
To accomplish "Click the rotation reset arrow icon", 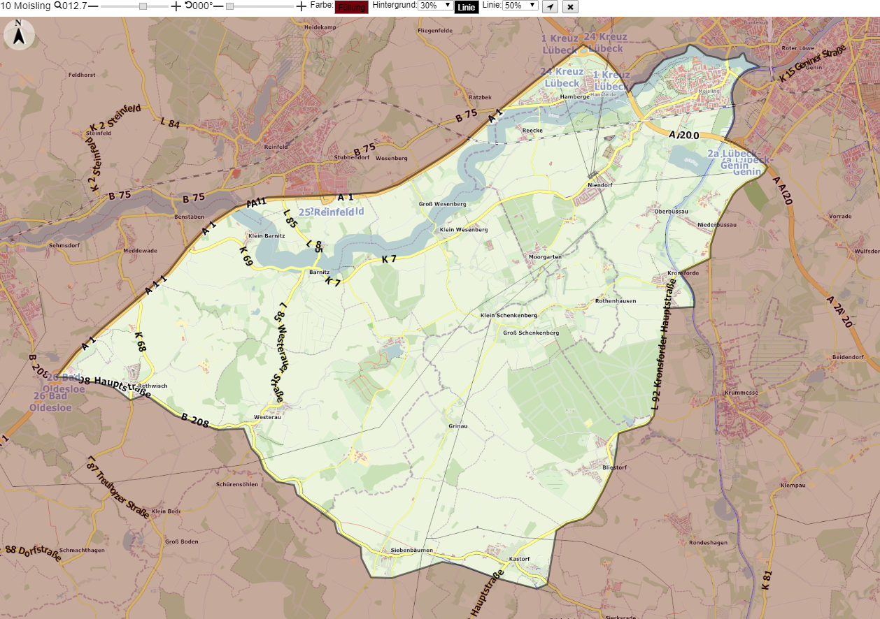I will [189, 6].
